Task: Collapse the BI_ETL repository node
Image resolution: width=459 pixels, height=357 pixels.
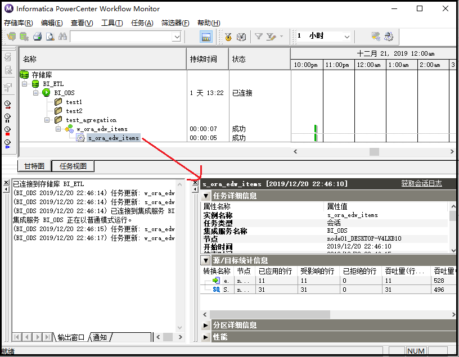Action: 25,84
